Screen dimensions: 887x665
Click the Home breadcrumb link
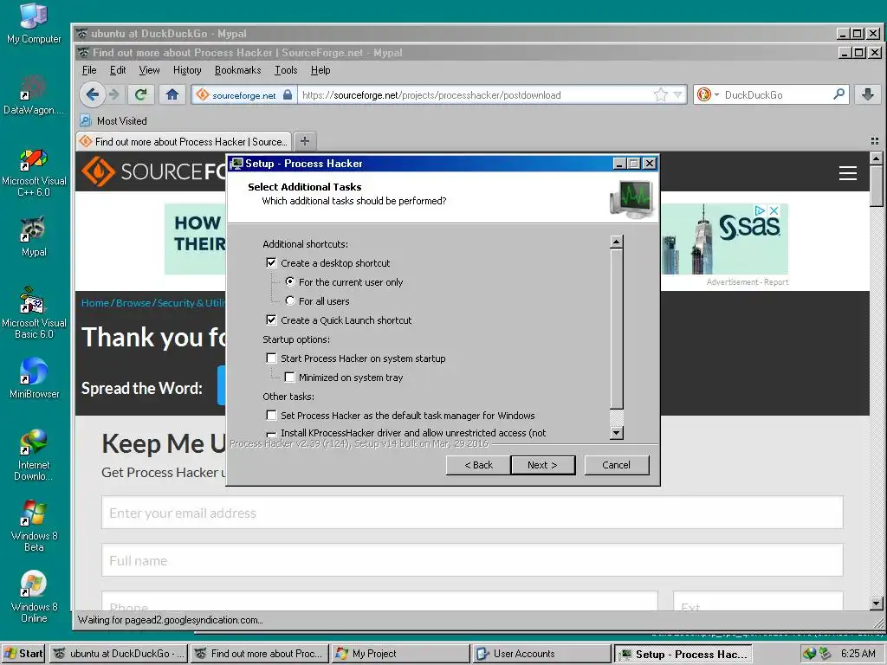[95, 303]
